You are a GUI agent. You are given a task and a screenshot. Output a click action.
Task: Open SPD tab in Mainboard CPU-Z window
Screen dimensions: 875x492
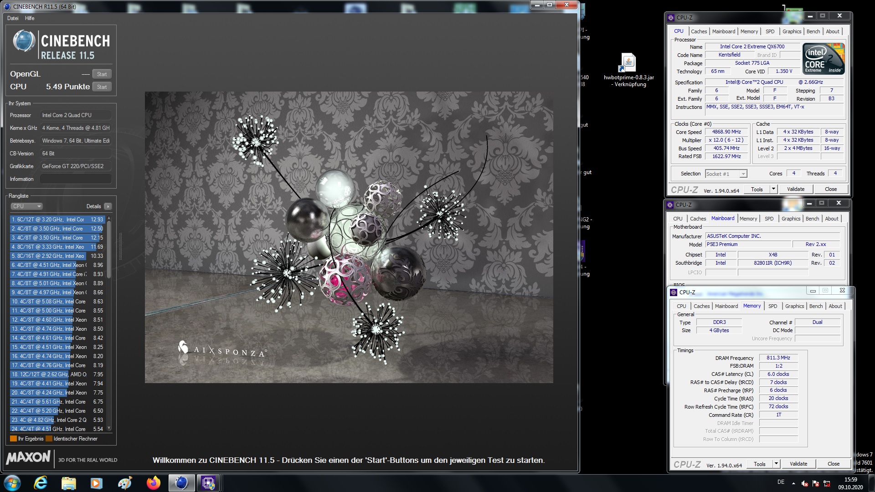pos(769,219)
